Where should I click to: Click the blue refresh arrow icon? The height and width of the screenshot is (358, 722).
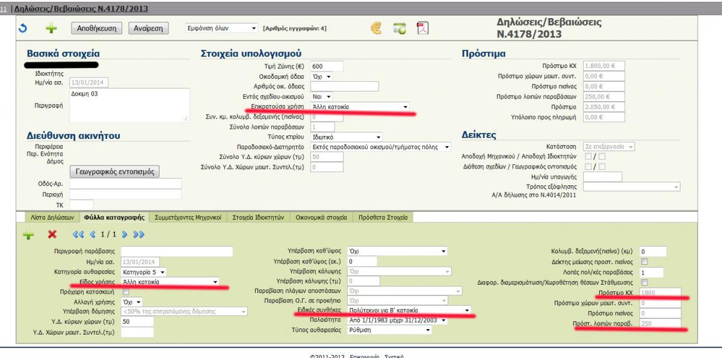click(x=22, y=28)
